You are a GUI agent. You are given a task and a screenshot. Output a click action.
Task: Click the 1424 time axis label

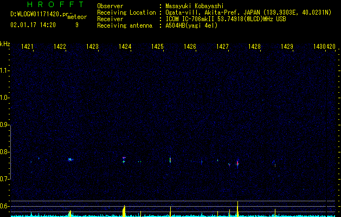click(x=125, y=47)
